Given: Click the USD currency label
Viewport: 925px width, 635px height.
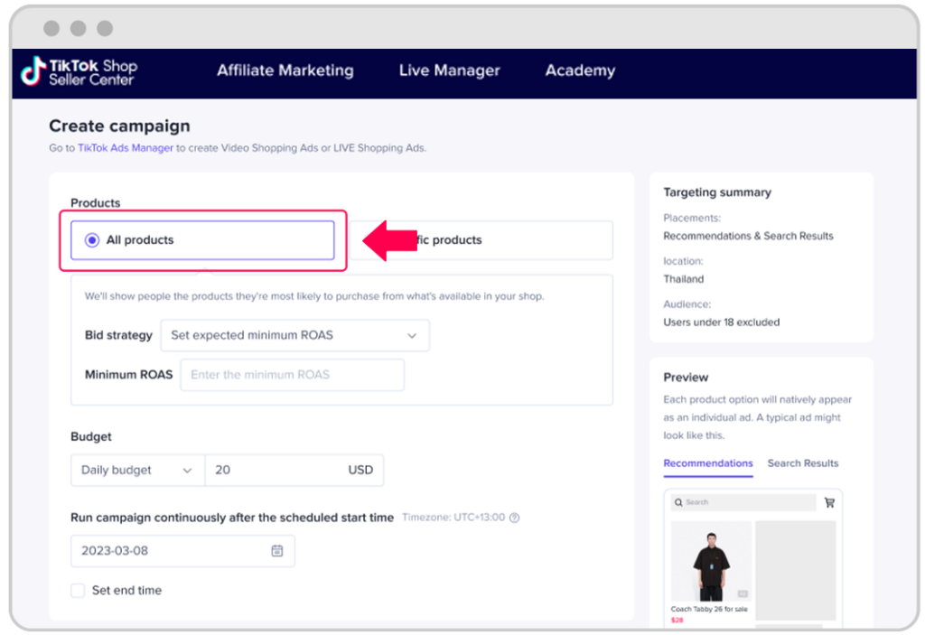Looking at the screenshot, I should point(360,471).
